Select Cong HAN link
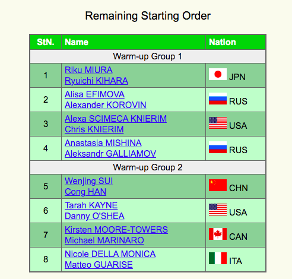 click(85, 192)
